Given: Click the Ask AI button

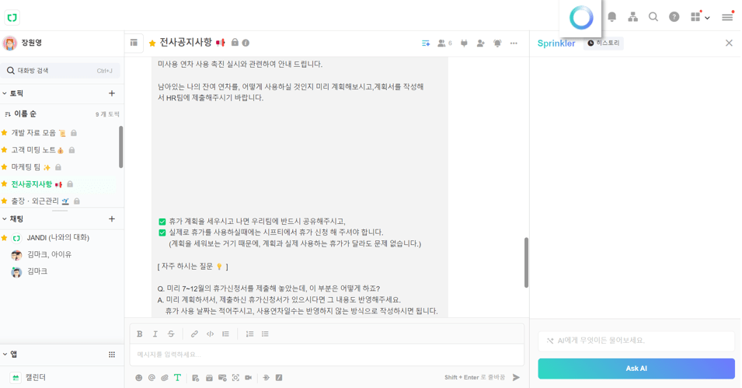Looking at the screenshot, I should click(636, 369).
